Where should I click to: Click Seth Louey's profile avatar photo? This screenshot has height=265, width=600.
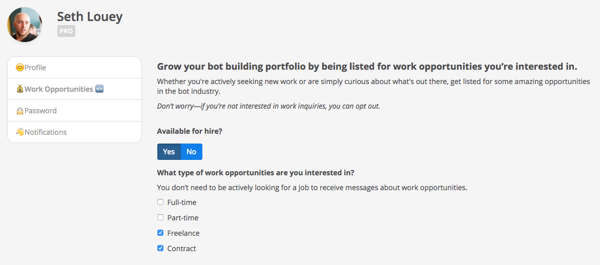pyautogui.click(x=25, y=25)
